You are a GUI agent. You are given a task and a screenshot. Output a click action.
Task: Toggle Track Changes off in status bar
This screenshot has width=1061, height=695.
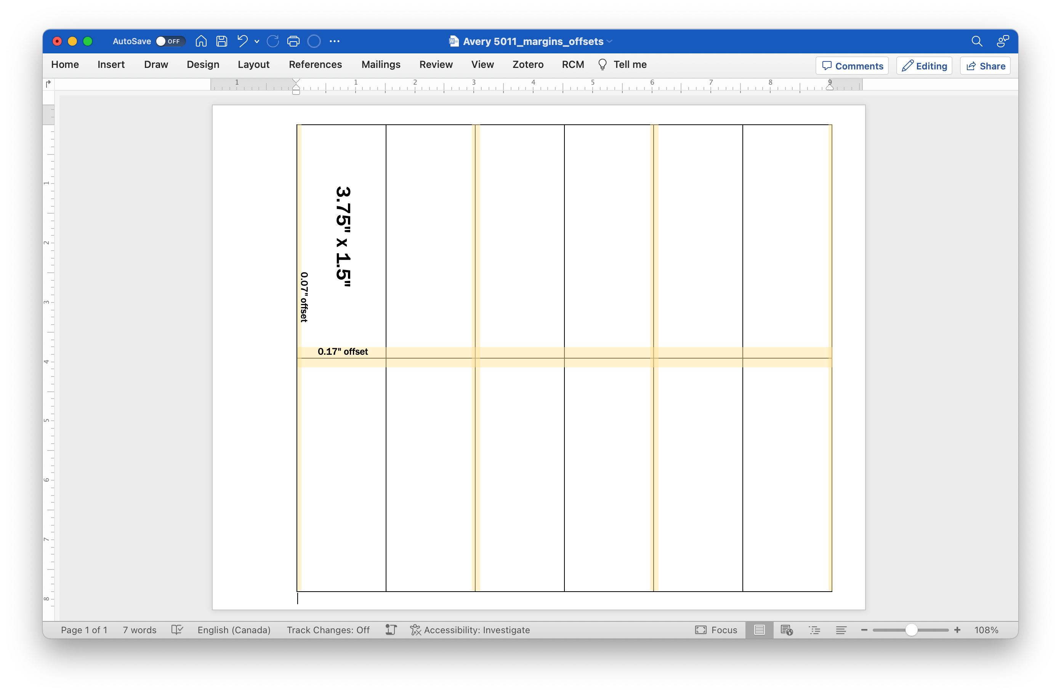(x=329, y=630)
